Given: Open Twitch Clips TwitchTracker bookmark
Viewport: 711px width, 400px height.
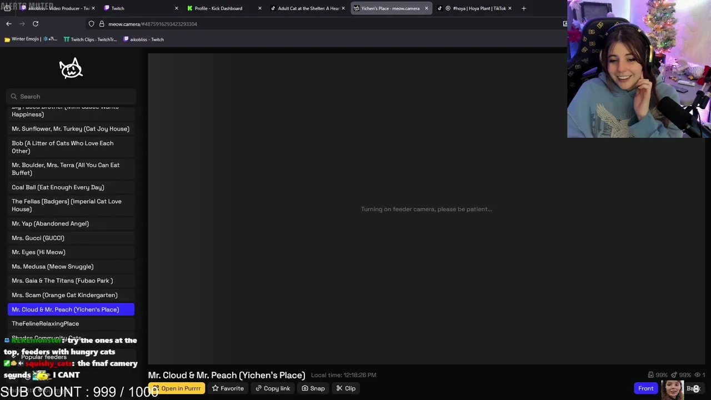Looking at the screenshot, I should [x=90, y=39].
